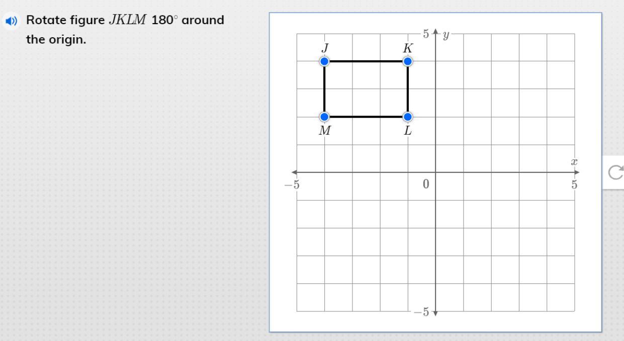The width and height of the screenshot is (624, 341).
Task: Select point M on the graph
Action: point(324,117)
